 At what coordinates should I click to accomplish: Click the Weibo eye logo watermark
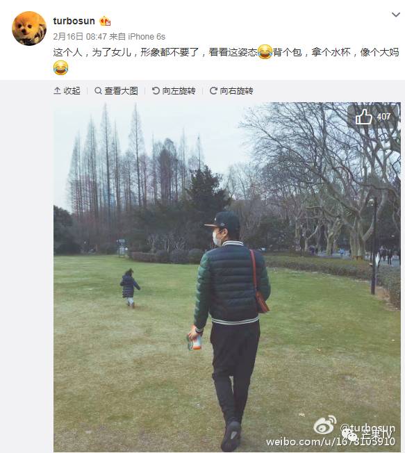(x=325, y=425)
